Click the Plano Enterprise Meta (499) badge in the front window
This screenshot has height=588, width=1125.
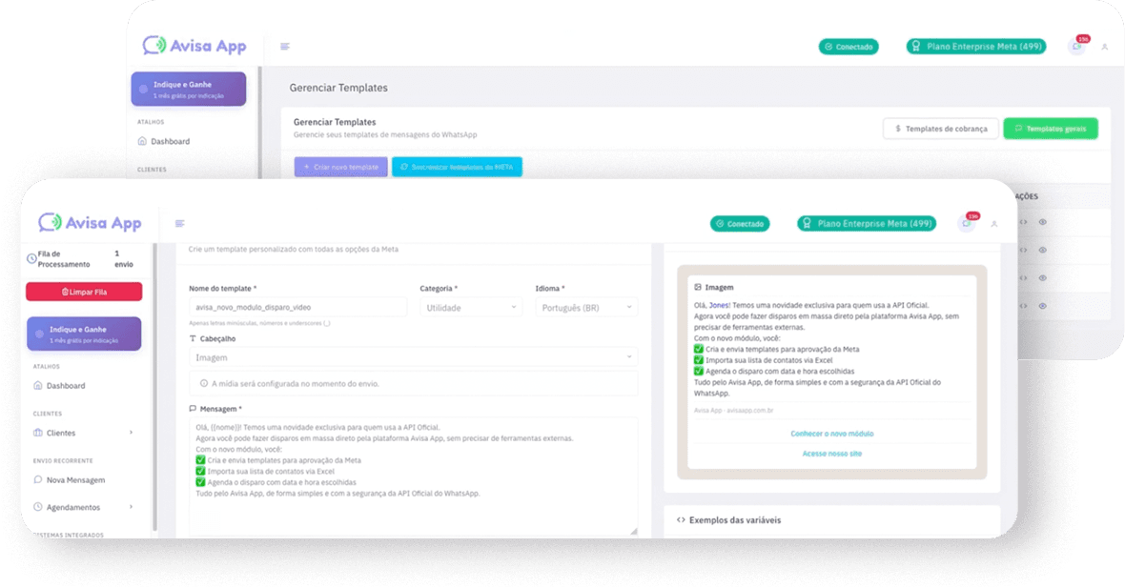point(867,224)
